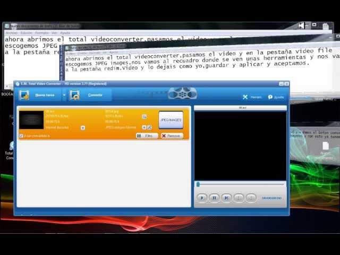Screen dimensions: 340x255
Task: Expand the Internal decoder dropdown
Action: point(83,127)
